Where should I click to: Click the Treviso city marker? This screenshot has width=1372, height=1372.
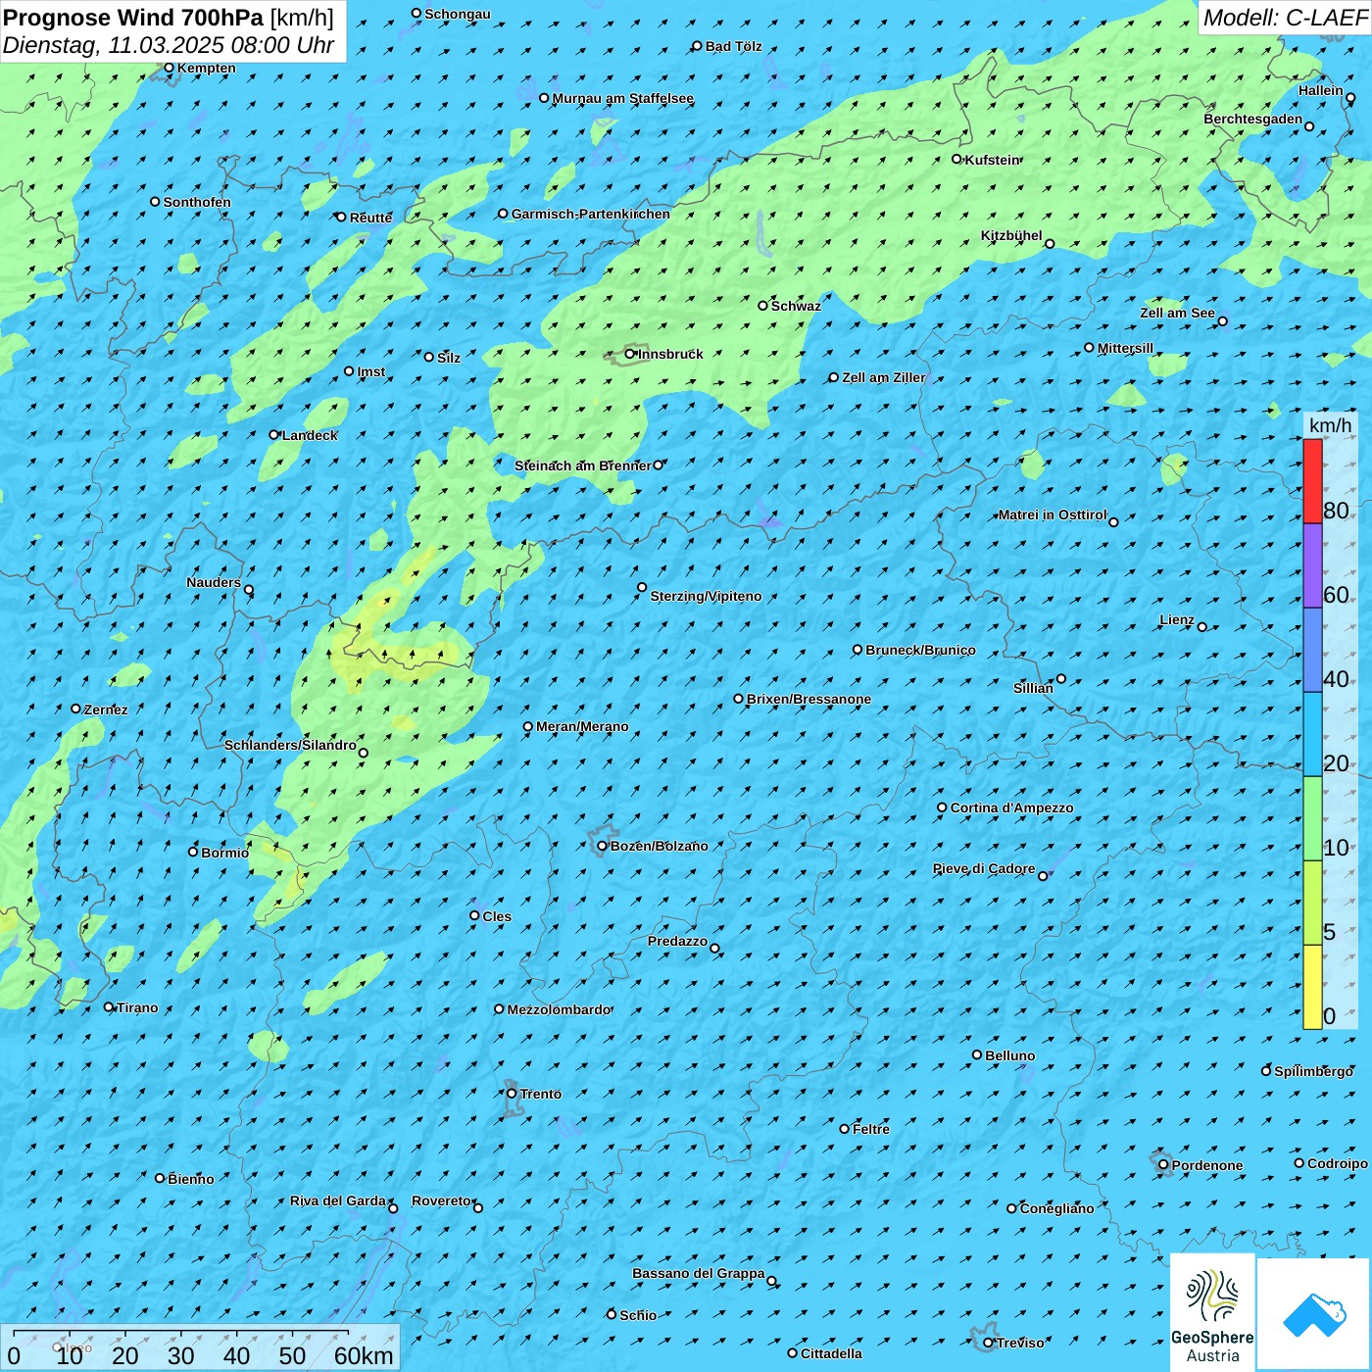coord(988,1343)
